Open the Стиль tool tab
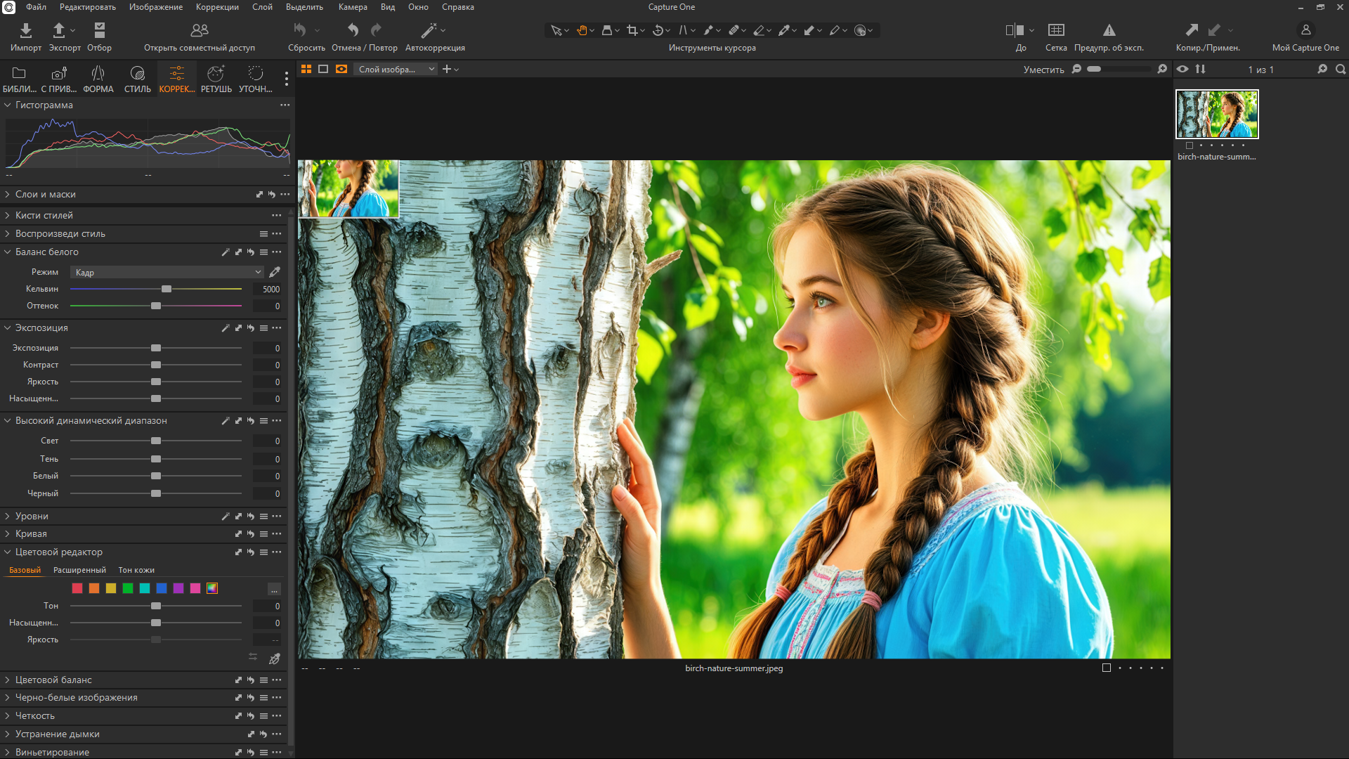The image size is (1349, 759). tap(137, 79)
